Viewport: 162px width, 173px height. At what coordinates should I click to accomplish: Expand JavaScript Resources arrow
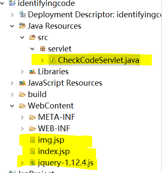12,83
